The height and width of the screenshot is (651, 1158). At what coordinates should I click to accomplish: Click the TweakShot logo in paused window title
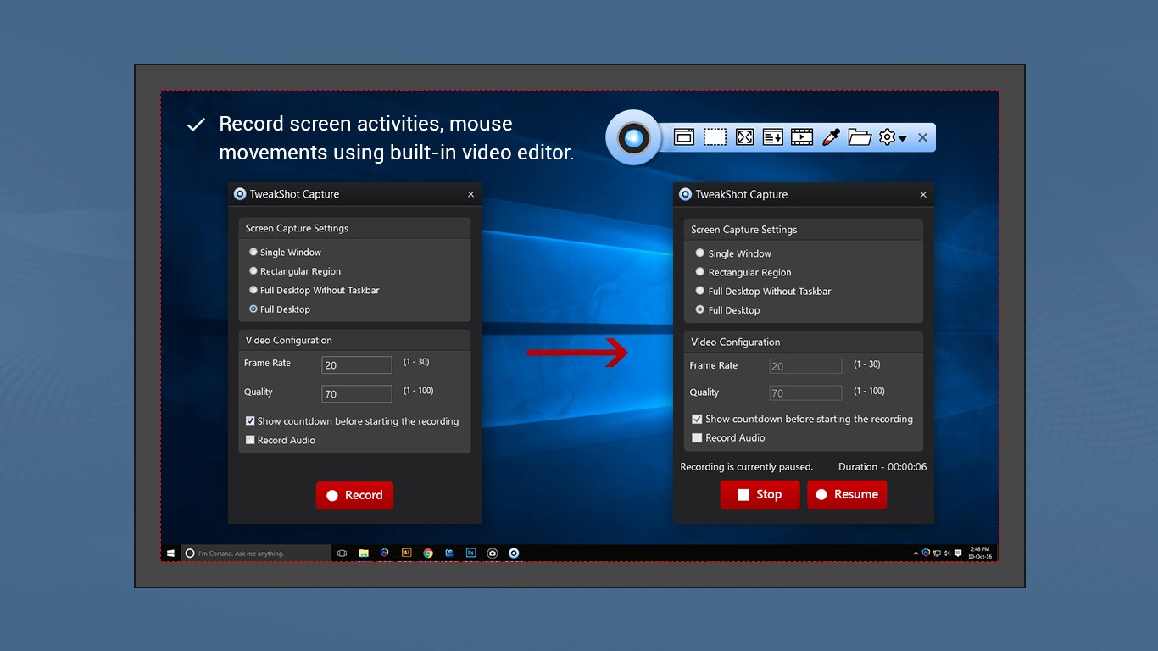pyautogui.click(x=685, y=194)
